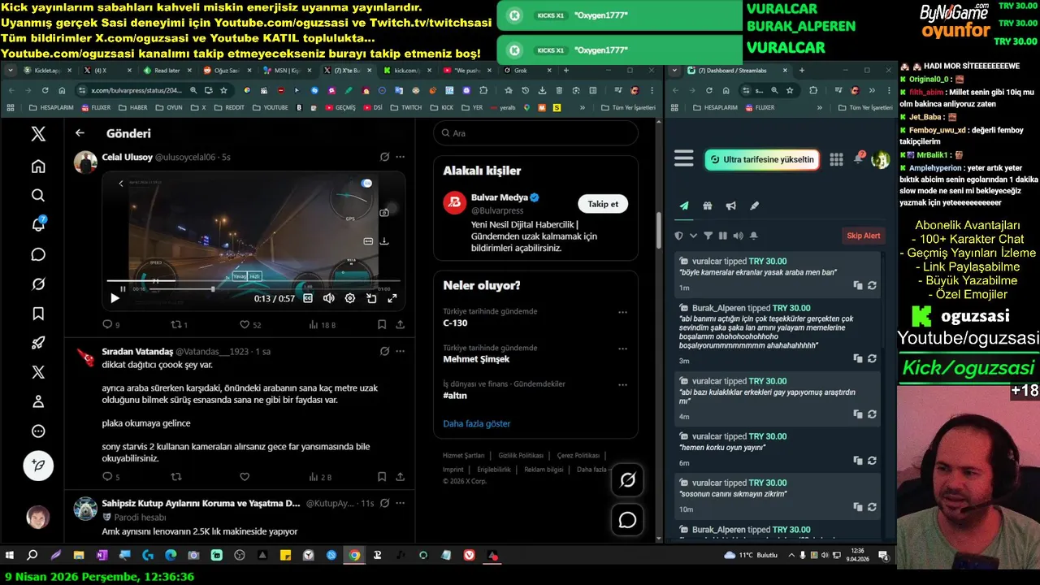Open Streamlabs megaphone tab icon
Screen dimensions: 1040x585
(x=731, y=206)
